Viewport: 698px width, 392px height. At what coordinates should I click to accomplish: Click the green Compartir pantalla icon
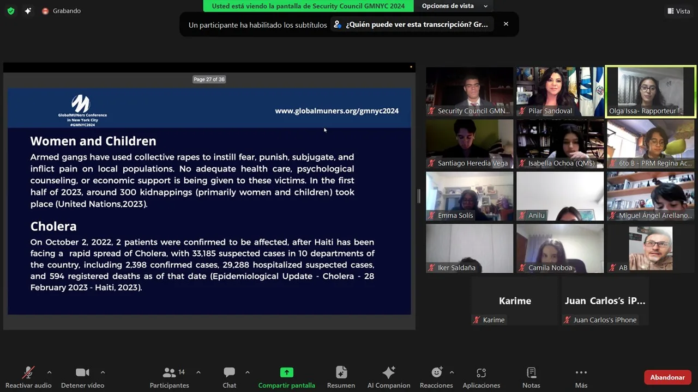(x=286, y=372)
